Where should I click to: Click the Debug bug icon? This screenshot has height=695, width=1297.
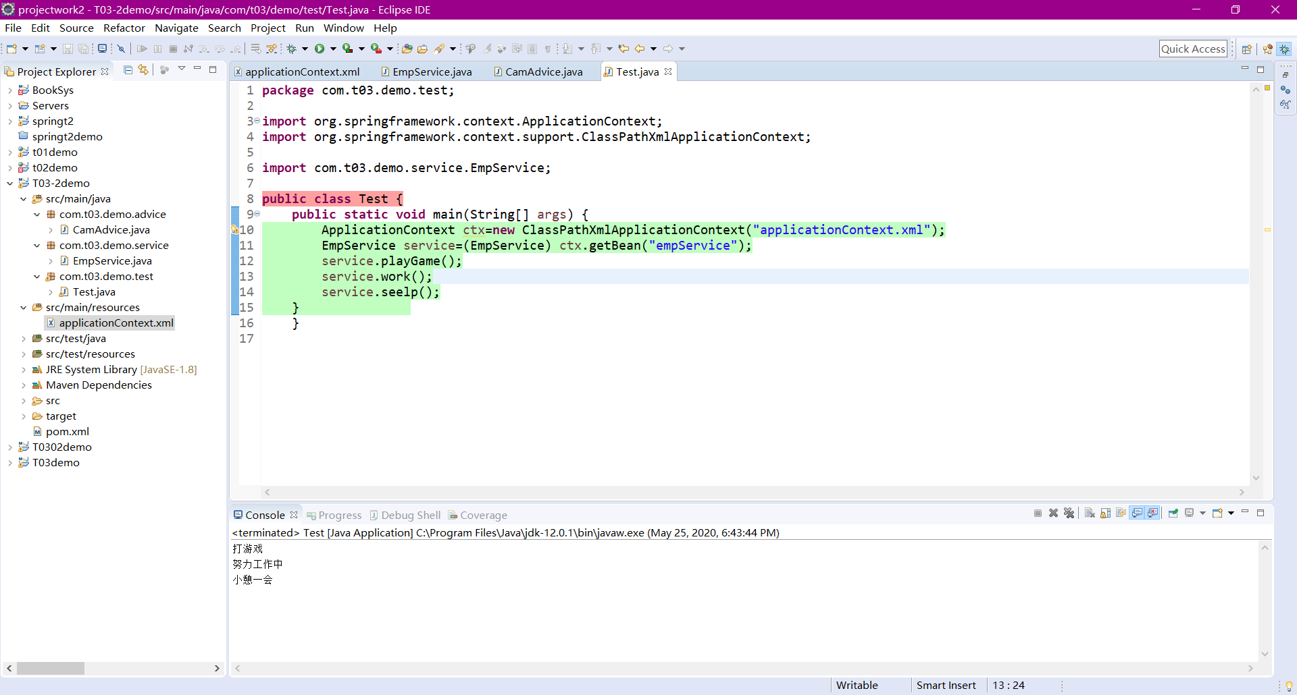[291, 49]
